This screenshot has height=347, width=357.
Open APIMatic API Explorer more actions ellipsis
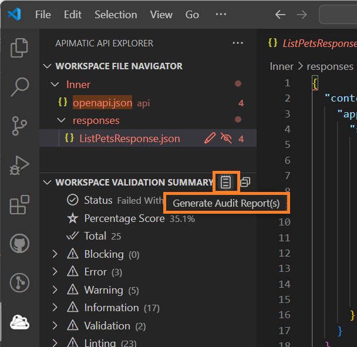click(238, 43)
